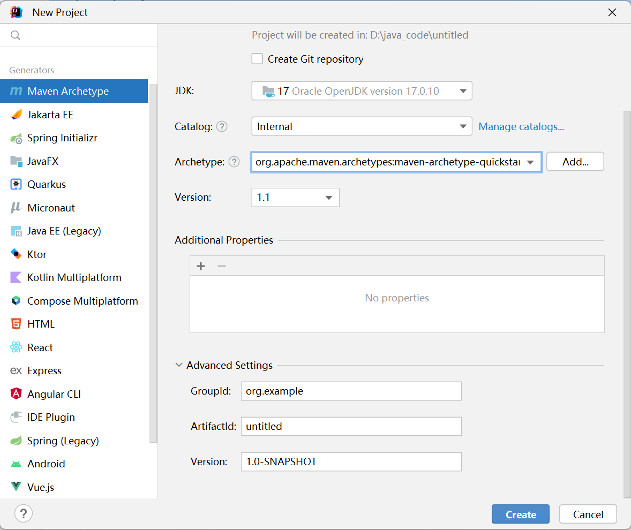This screenshot has height=530, width=631.
Task: Click the Micronaut mu icon
Action: click(16, 208)
